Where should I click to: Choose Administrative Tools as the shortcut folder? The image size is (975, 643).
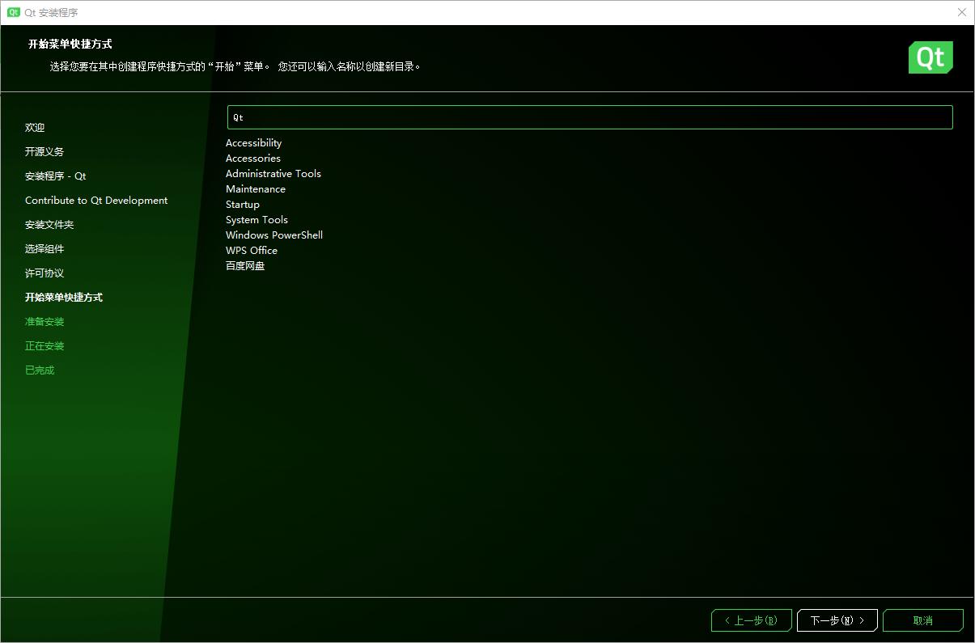click(x=273, y=173)
